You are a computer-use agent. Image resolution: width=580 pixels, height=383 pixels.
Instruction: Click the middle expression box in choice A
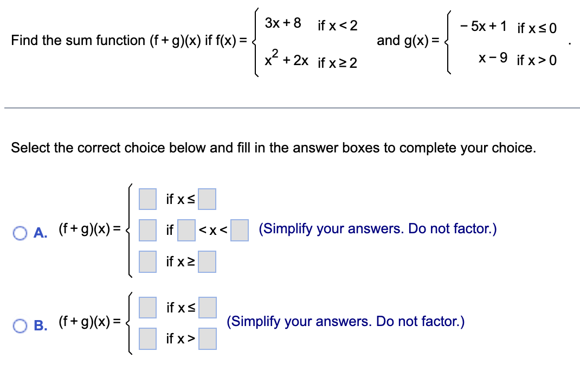point(147,230)
